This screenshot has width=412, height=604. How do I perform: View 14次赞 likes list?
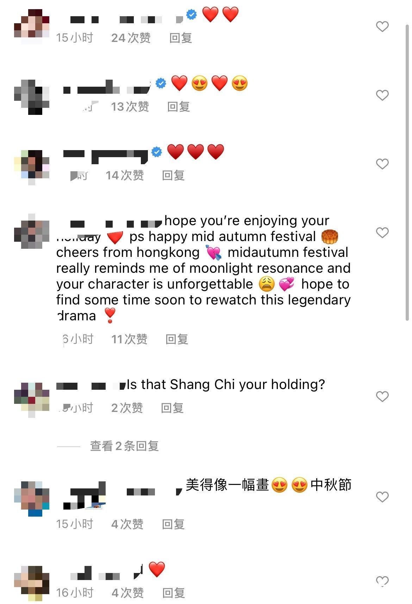click(x=125, y=175)
